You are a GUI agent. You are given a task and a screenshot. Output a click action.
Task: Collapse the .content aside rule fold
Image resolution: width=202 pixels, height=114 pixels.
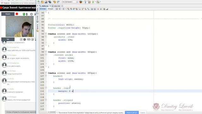46,55
